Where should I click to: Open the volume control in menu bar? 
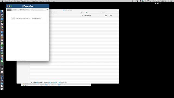151,1
